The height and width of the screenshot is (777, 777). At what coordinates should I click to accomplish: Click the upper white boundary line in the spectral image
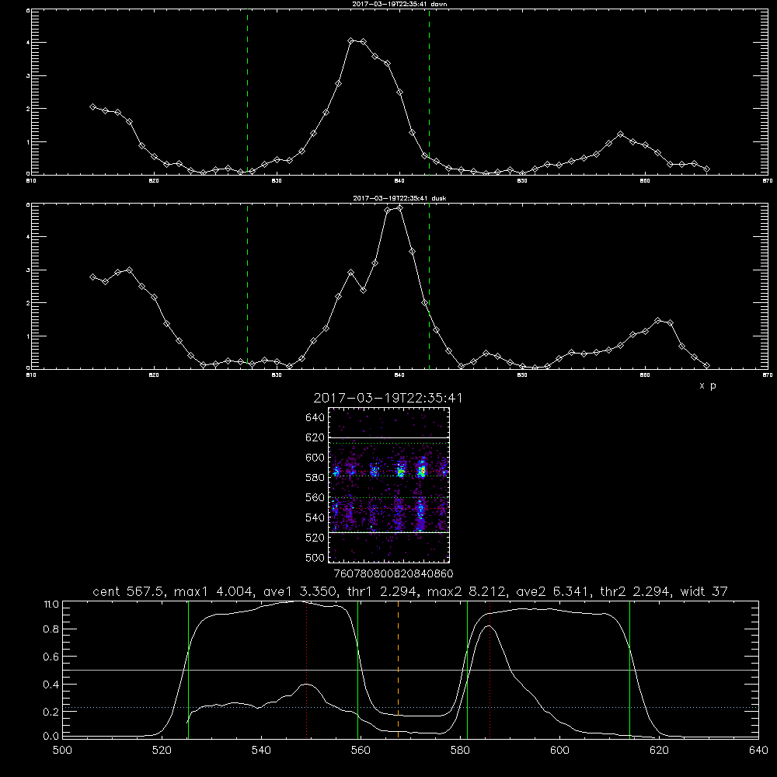(389, 437)
